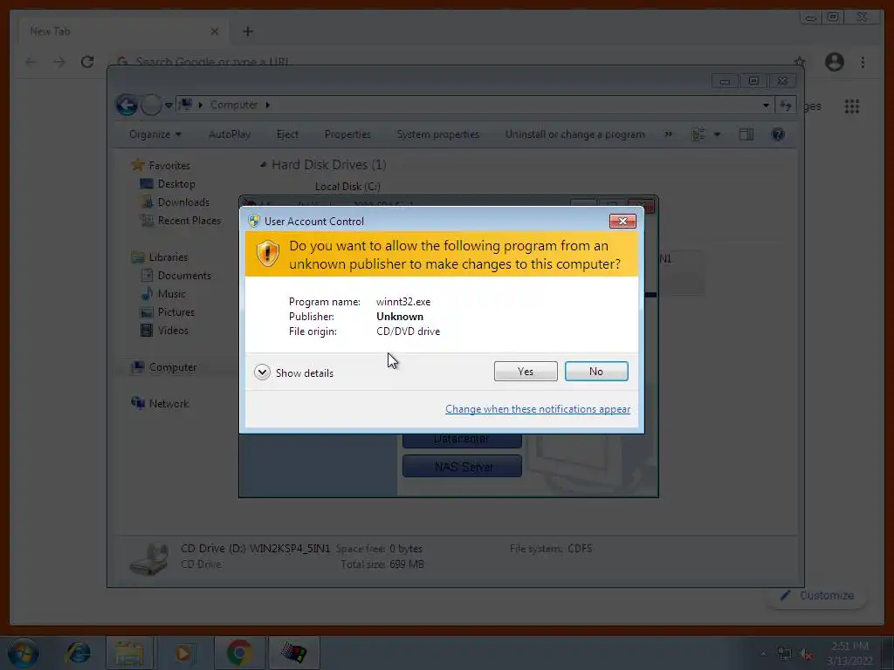Click the UAC shield warning icon

(x=267, y=254)
